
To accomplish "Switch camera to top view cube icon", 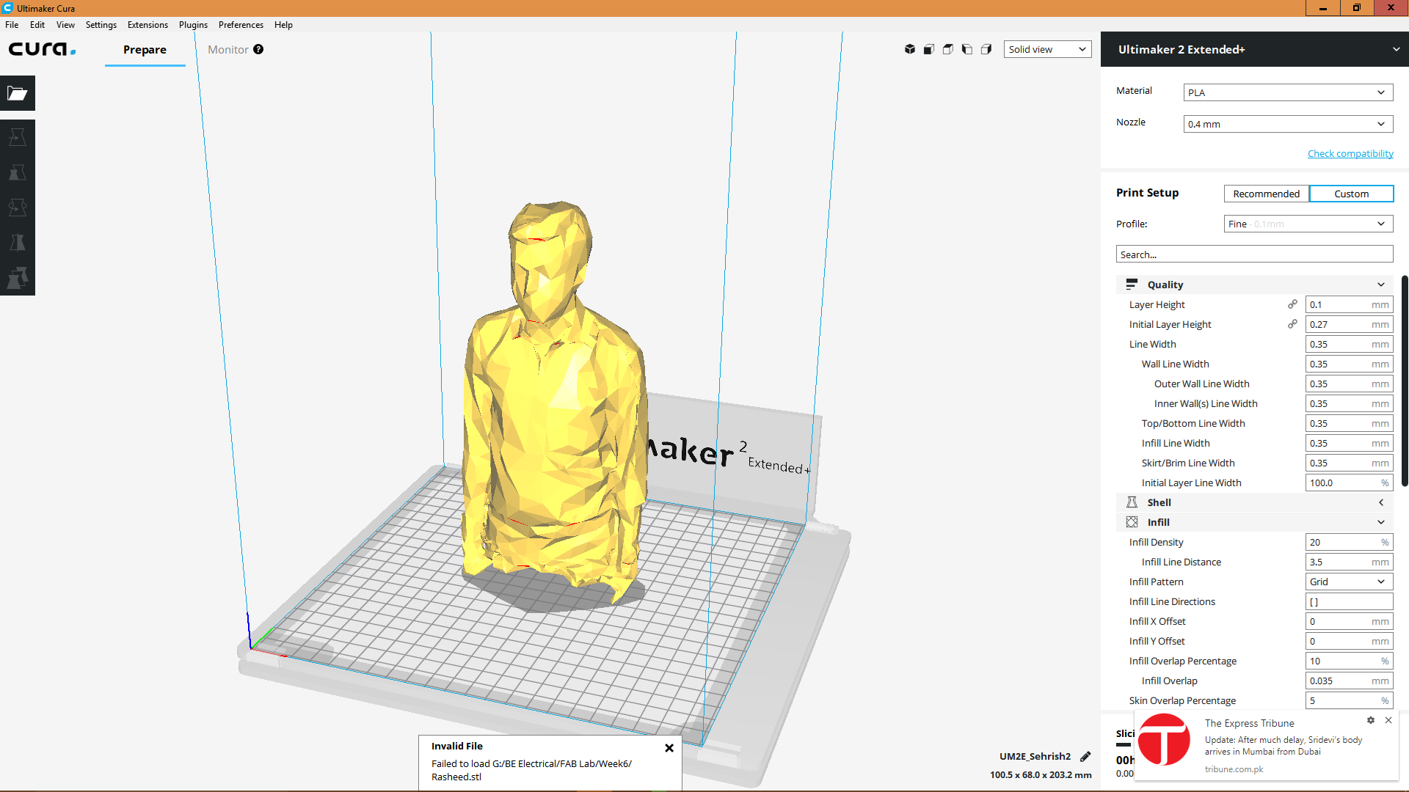I will pyautogui.click(x=947, y=49).
